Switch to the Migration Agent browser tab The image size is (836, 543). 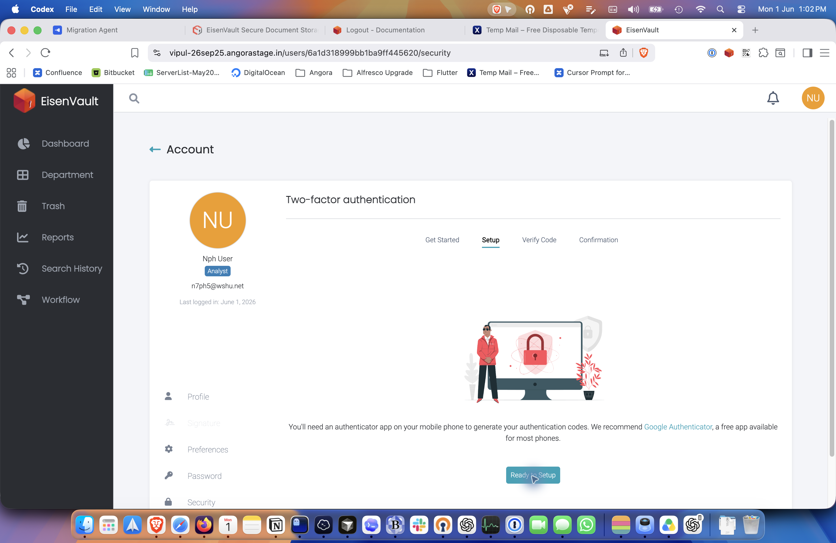pos(116,30)
